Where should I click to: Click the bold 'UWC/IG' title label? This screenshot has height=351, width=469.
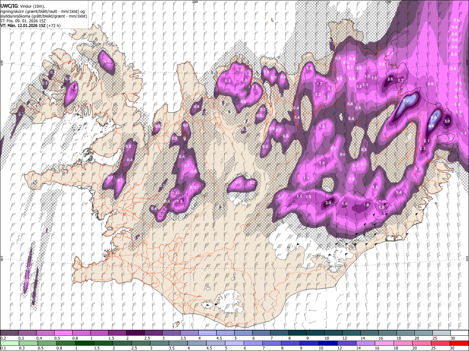(x=9, y=6)
